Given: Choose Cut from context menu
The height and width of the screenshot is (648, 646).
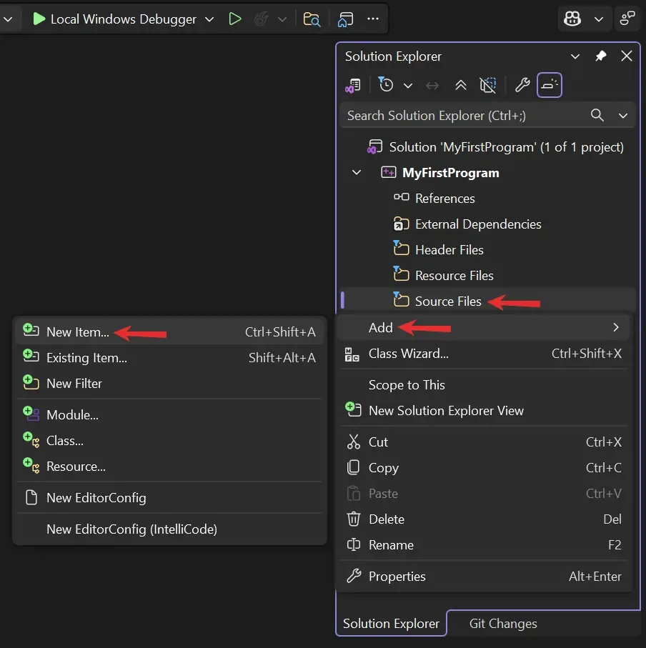Looking at the screenshot, I should (x=484, y=442).
